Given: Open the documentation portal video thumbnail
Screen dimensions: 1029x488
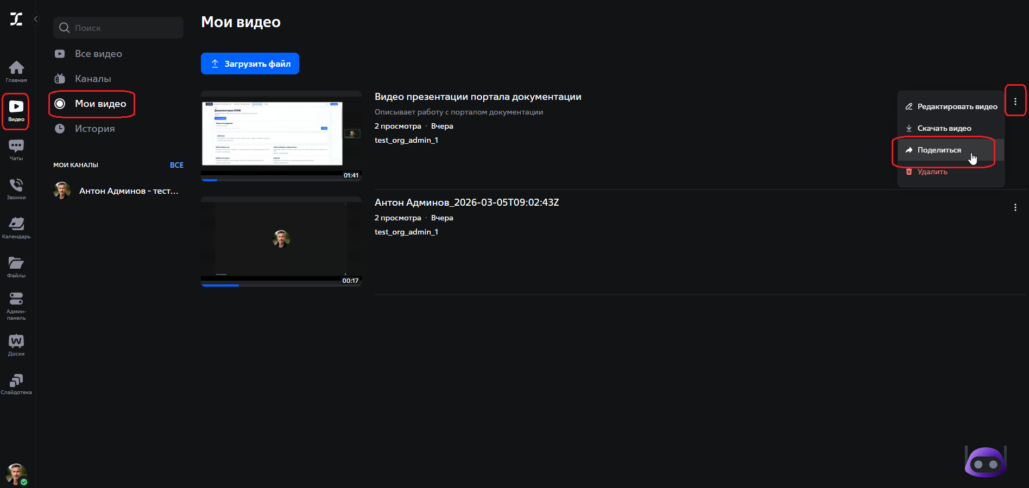Looking at the screenshot, I should [x=281, y=135].
